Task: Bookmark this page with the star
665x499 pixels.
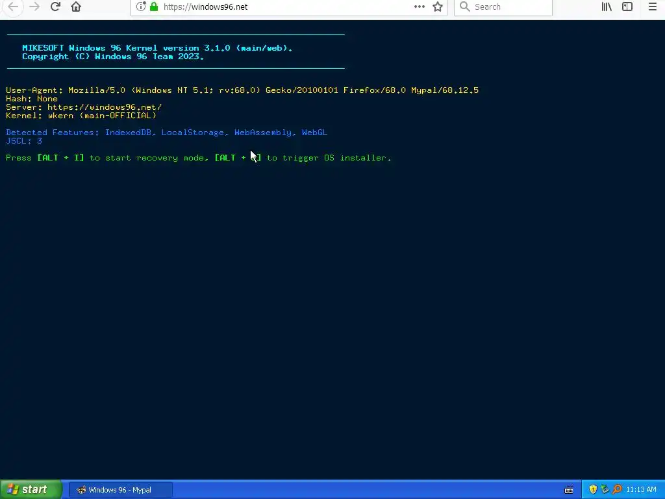Action: click(x=438, y=6)
